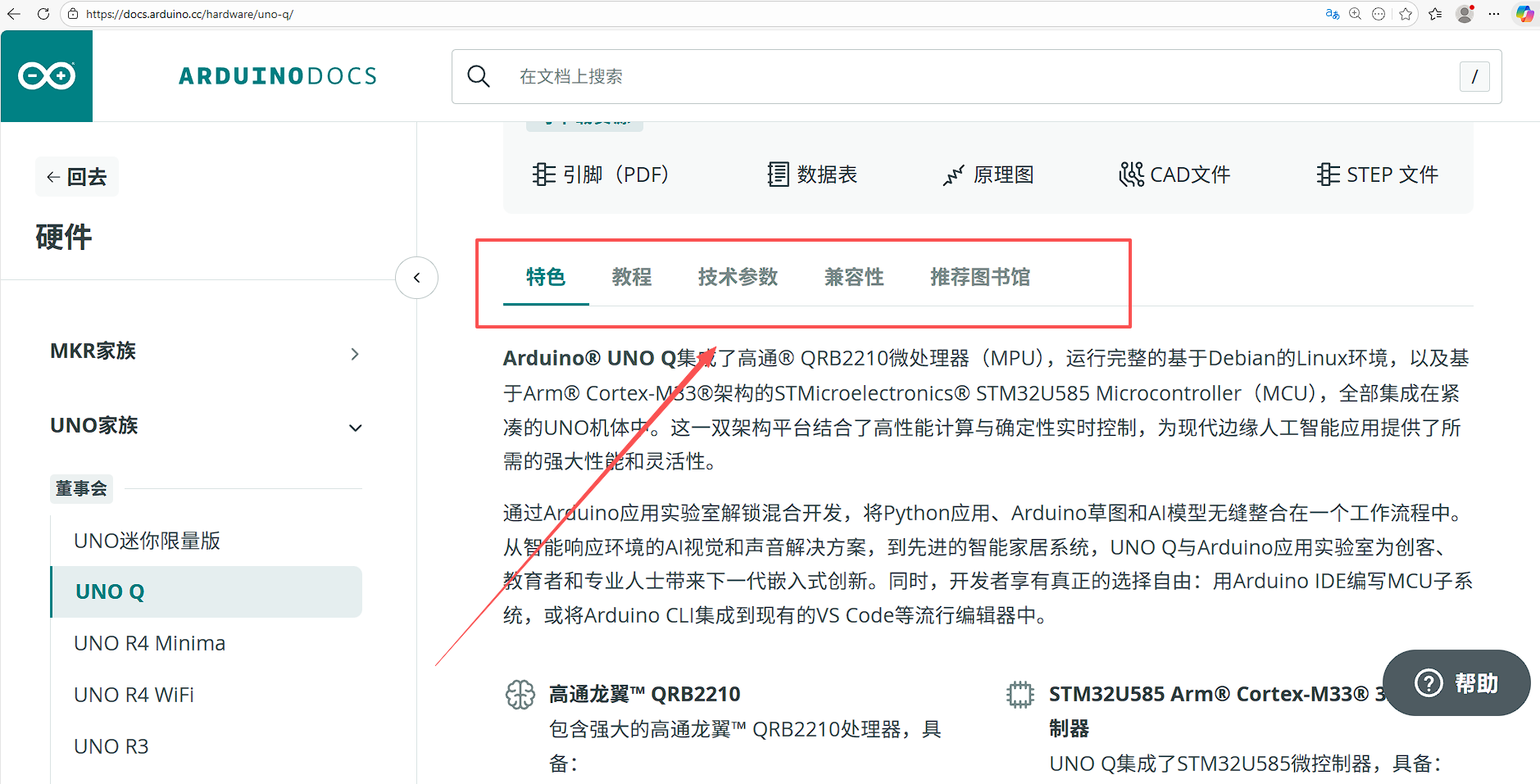This screenshot has width=1540, height=784.
Task: Switch to the 教程 tab
Action: point(632,278)
